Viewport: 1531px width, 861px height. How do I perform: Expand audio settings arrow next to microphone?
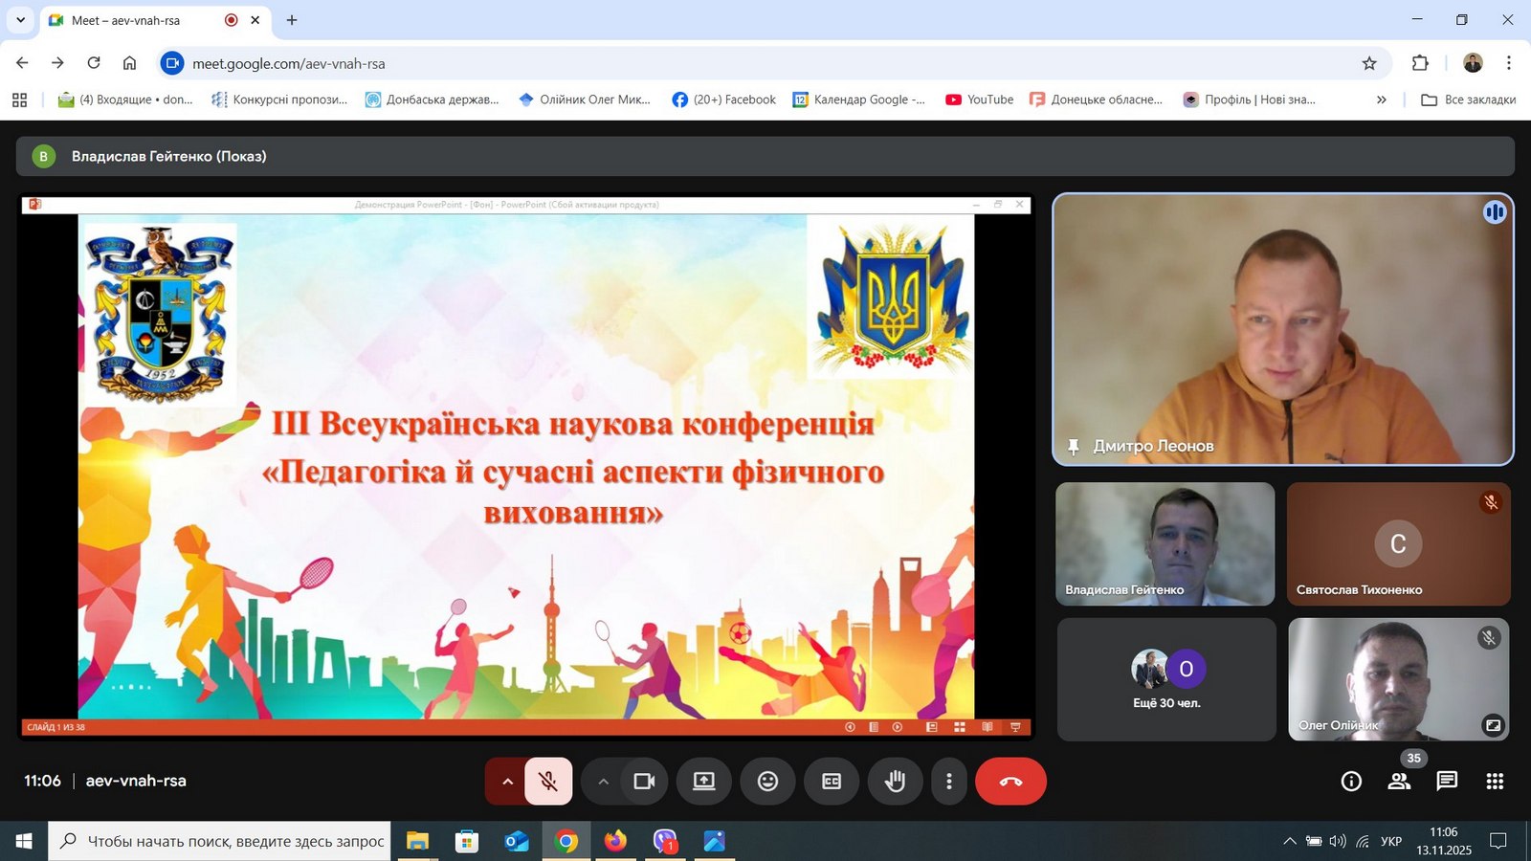point(507,782)
